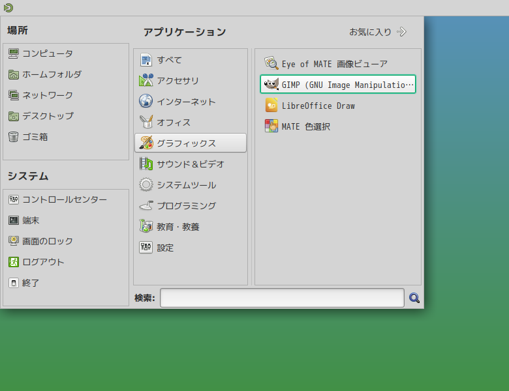This screenshot has width=509, height=391.
Task: Switch to お気に入り favorites view
Action: pyautogui.click(x=378, y=32)
